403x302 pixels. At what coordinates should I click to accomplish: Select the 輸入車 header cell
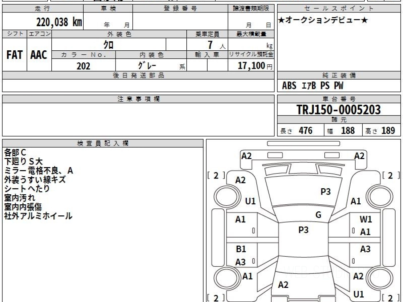207,55
